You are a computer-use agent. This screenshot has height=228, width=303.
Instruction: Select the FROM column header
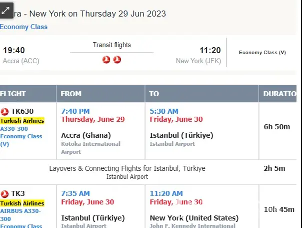point(71,94)
